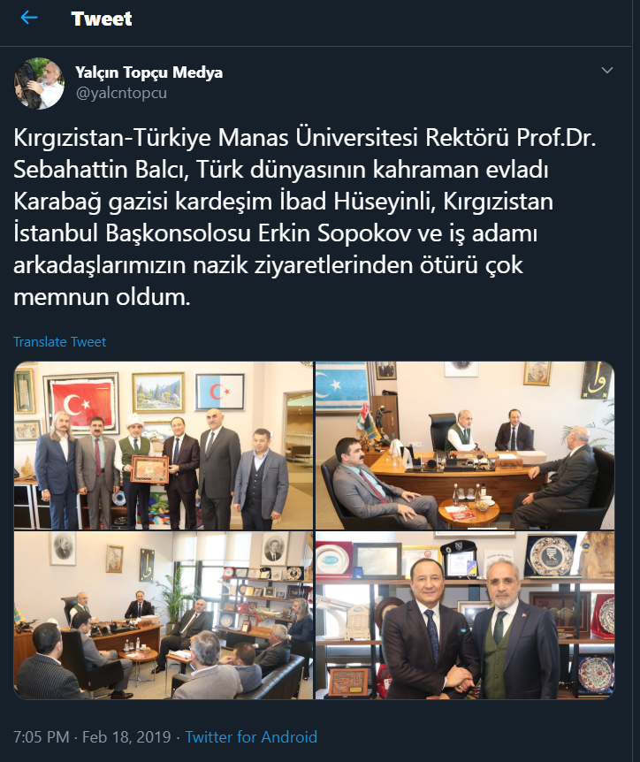The height and width of the screenshot is (762, 640).
Task: Open photo of men seated at desk
Action: pyautogui.click(x=465, y=446)
